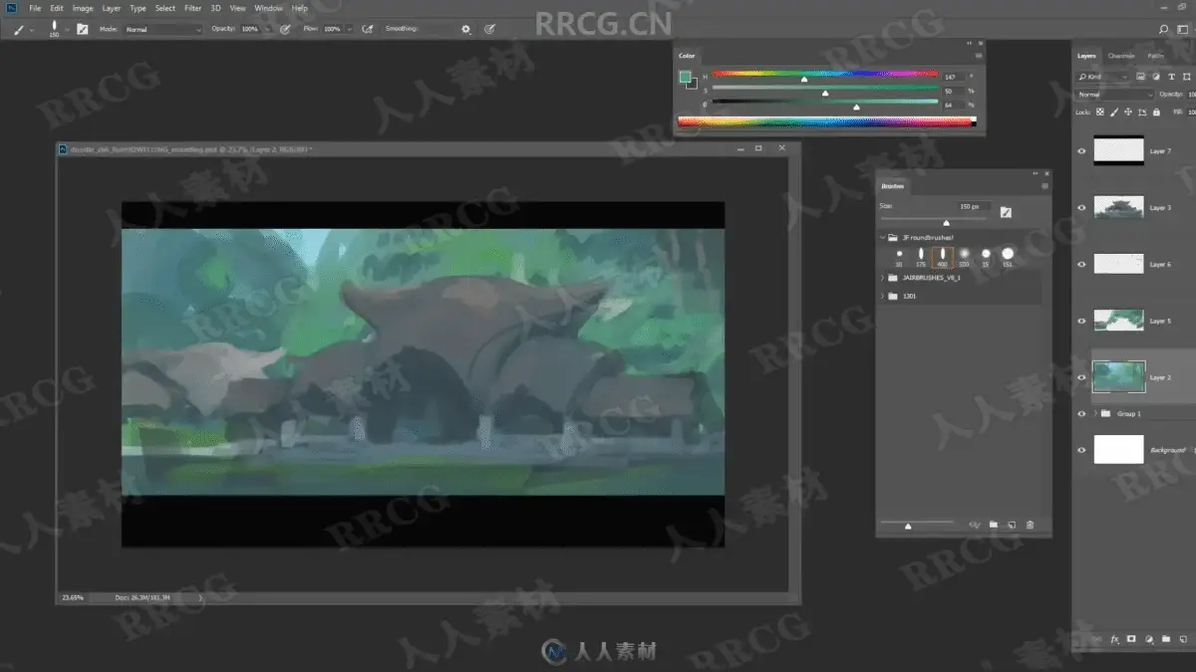Open the File menu

pos(35,8)
